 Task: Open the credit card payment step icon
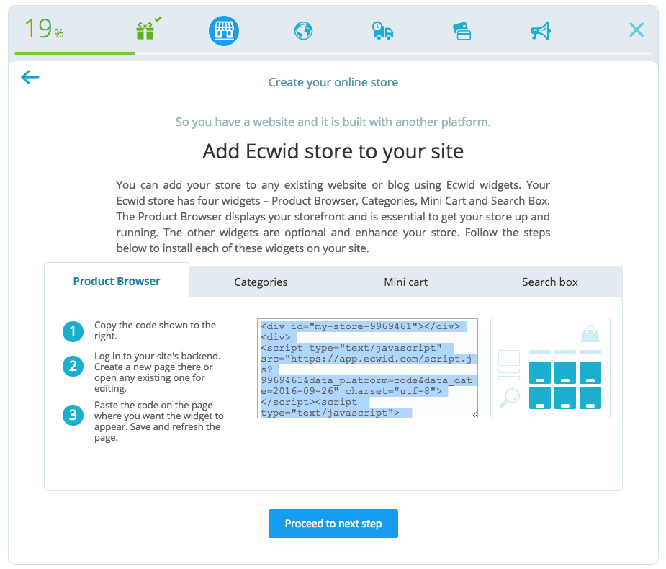462,31
